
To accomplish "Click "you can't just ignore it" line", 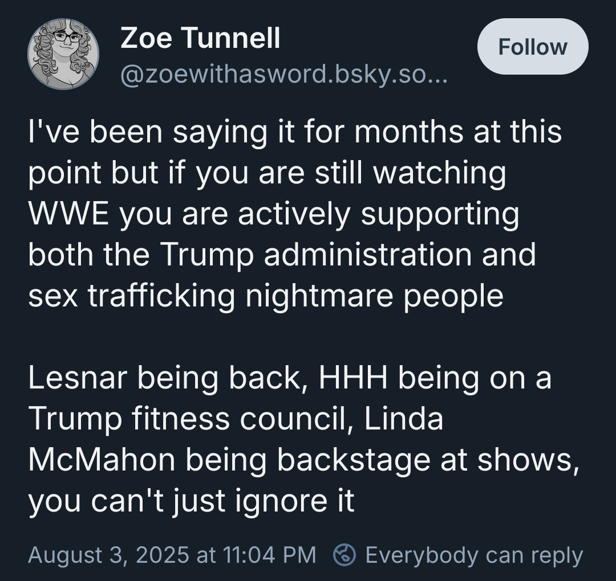I will pos(191,501).
